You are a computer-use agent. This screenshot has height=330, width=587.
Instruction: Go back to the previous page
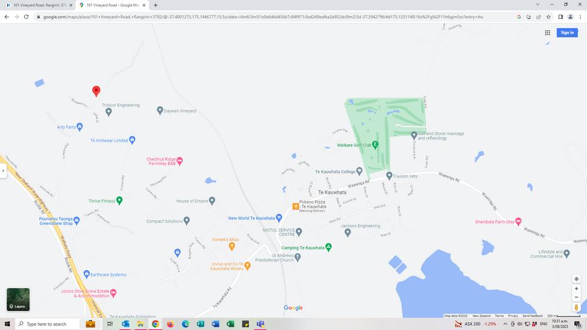[x=7, y=17]
